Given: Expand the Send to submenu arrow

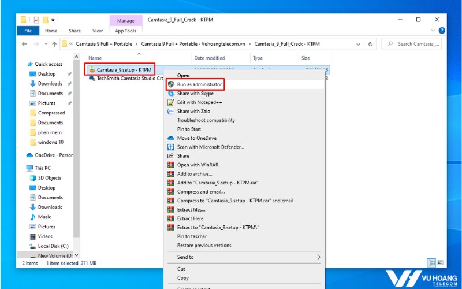Looking at the screenshot, I should [319, 257].
